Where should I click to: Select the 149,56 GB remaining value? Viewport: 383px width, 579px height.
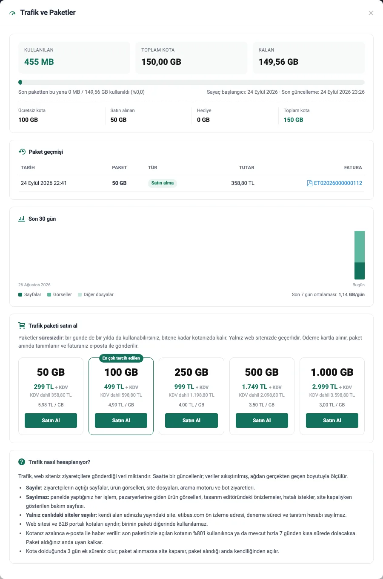278,62
